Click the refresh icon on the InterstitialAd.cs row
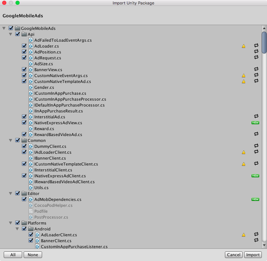Viewport: 267px width, 261px height. click(x=256, y=116)
